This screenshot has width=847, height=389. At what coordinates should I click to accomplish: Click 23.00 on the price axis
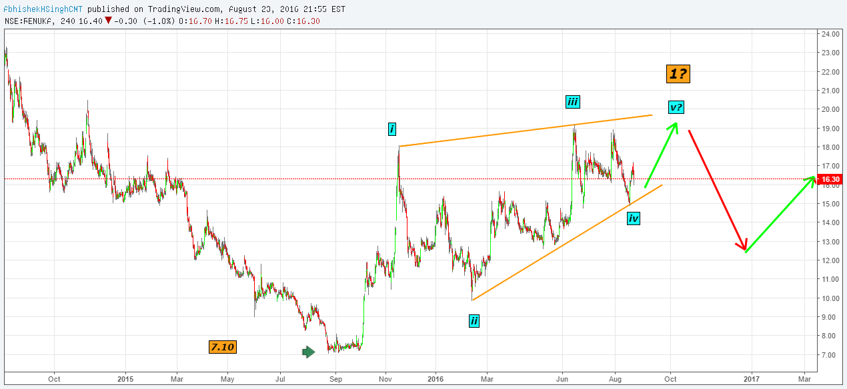coord(830,53)
